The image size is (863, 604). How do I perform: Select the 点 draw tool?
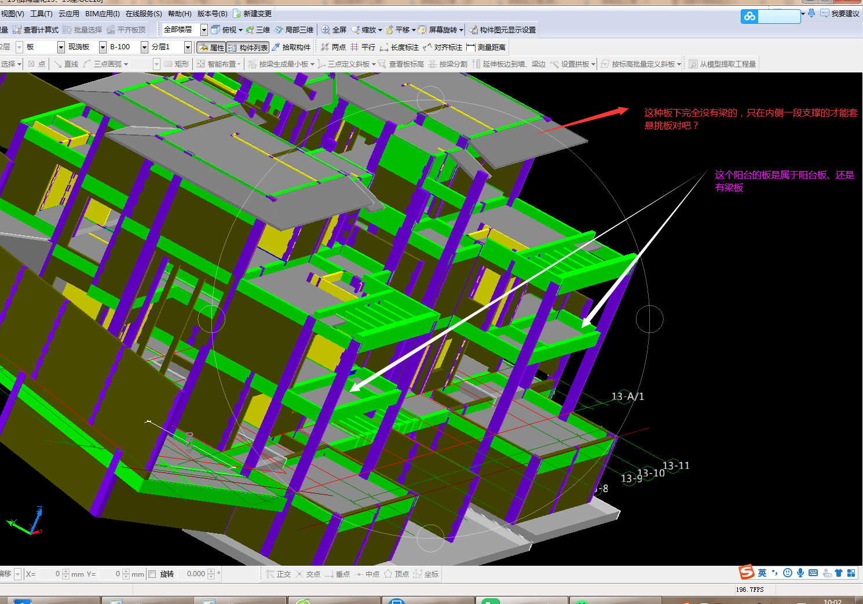point(36,64)
